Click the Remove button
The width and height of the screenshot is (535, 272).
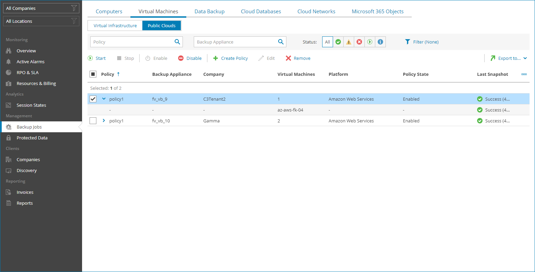[x=298, y=58]
